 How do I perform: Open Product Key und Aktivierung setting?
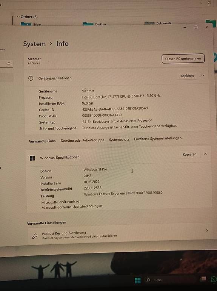[118, 235]
